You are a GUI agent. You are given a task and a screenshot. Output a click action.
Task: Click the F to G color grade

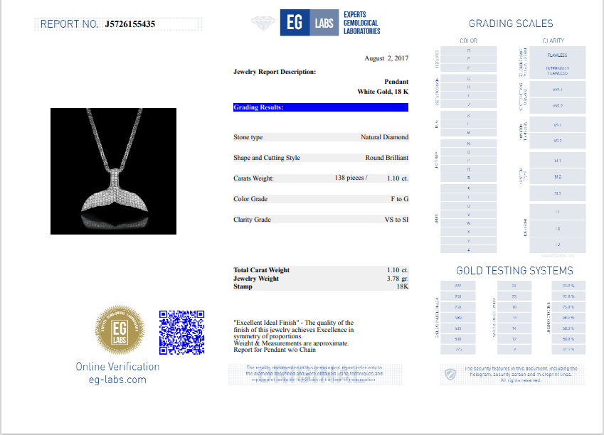pos(396,199)
